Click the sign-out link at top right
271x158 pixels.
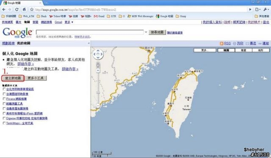[x=266, y=22]
